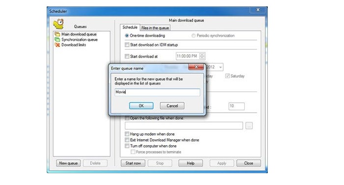This screenshot has height=185, width=344.
Task: Click the Queues label
Action: pos(80,27)
